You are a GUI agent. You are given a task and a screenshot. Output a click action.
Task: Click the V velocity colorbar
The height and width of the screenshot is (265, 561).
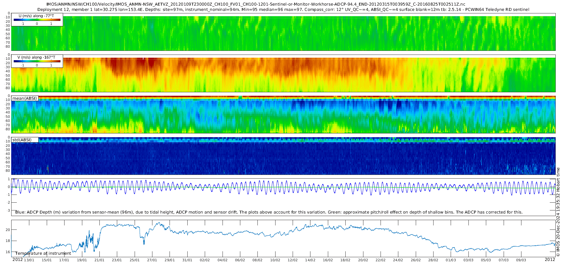coord(37,61)
